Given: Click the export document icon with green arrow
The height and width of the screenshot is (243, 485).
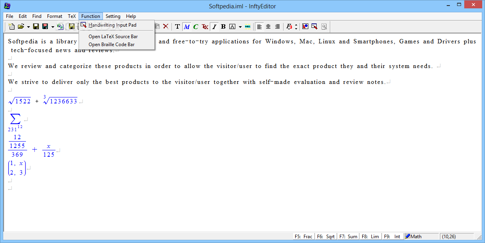Looking at the screenshot, I should coord(60,27).
